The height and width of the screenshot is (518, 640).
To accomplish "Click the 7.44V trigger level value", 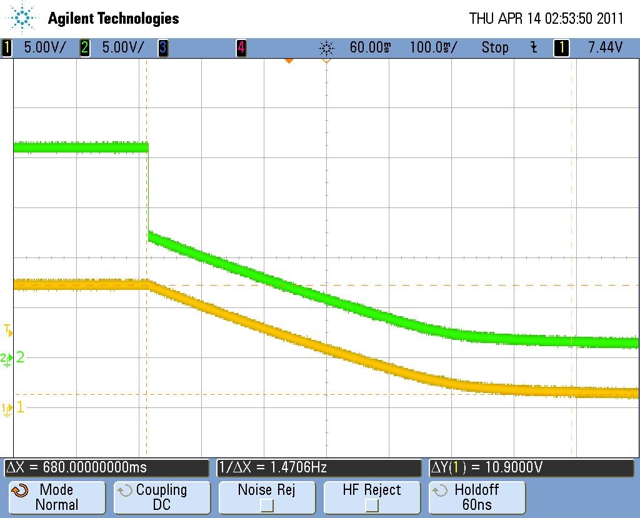I will click(605, 47).
